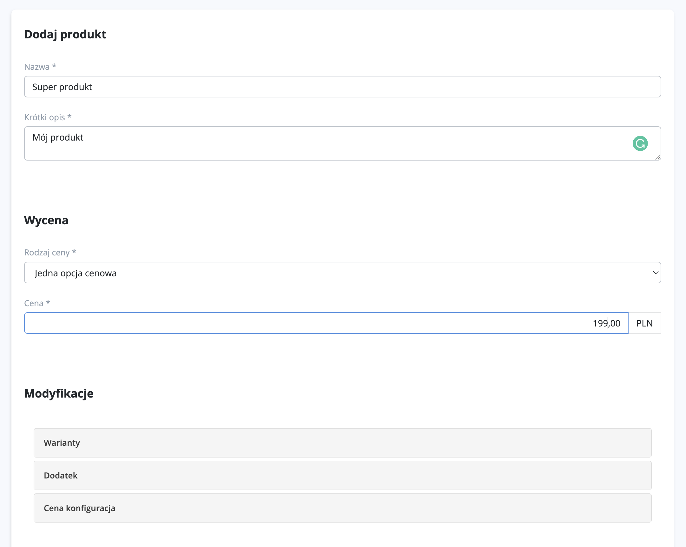Focus the Nazwa field containing Super produkt
686x547 pixels.
tap(342, 87)
